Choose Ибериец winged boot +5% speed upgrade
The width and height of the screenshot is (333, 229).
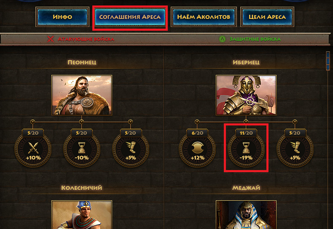295,149
